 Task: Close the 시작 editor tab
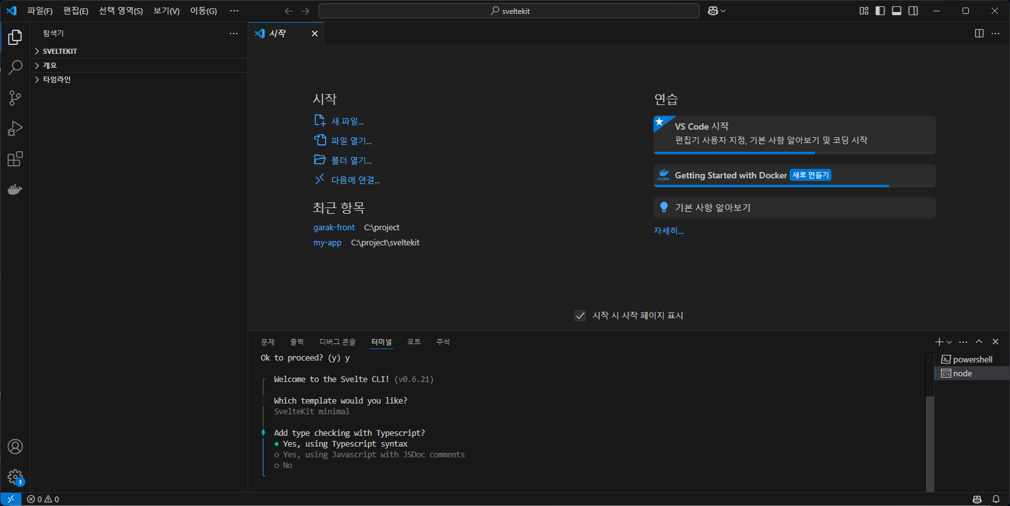(x=315, y=34)
